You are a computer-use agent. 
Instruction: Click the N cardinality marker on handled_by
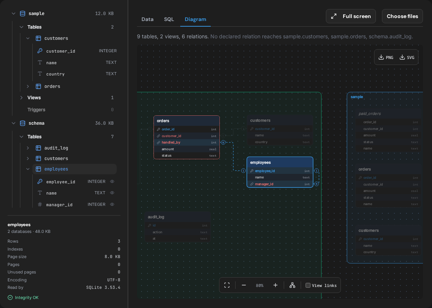tap(223, 142)
